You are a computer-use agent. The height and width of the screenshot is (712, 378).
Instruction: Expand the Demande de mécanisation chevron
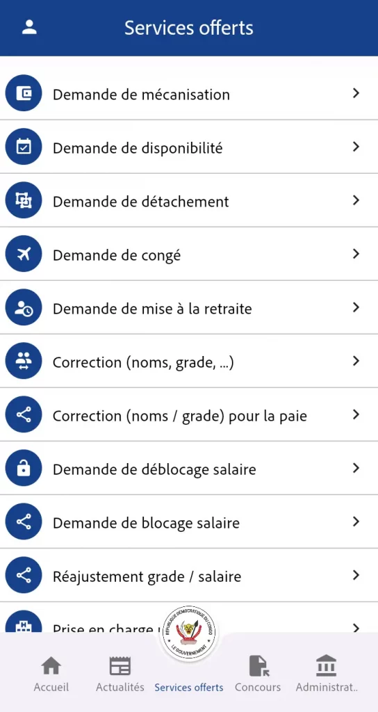point(356,93)
